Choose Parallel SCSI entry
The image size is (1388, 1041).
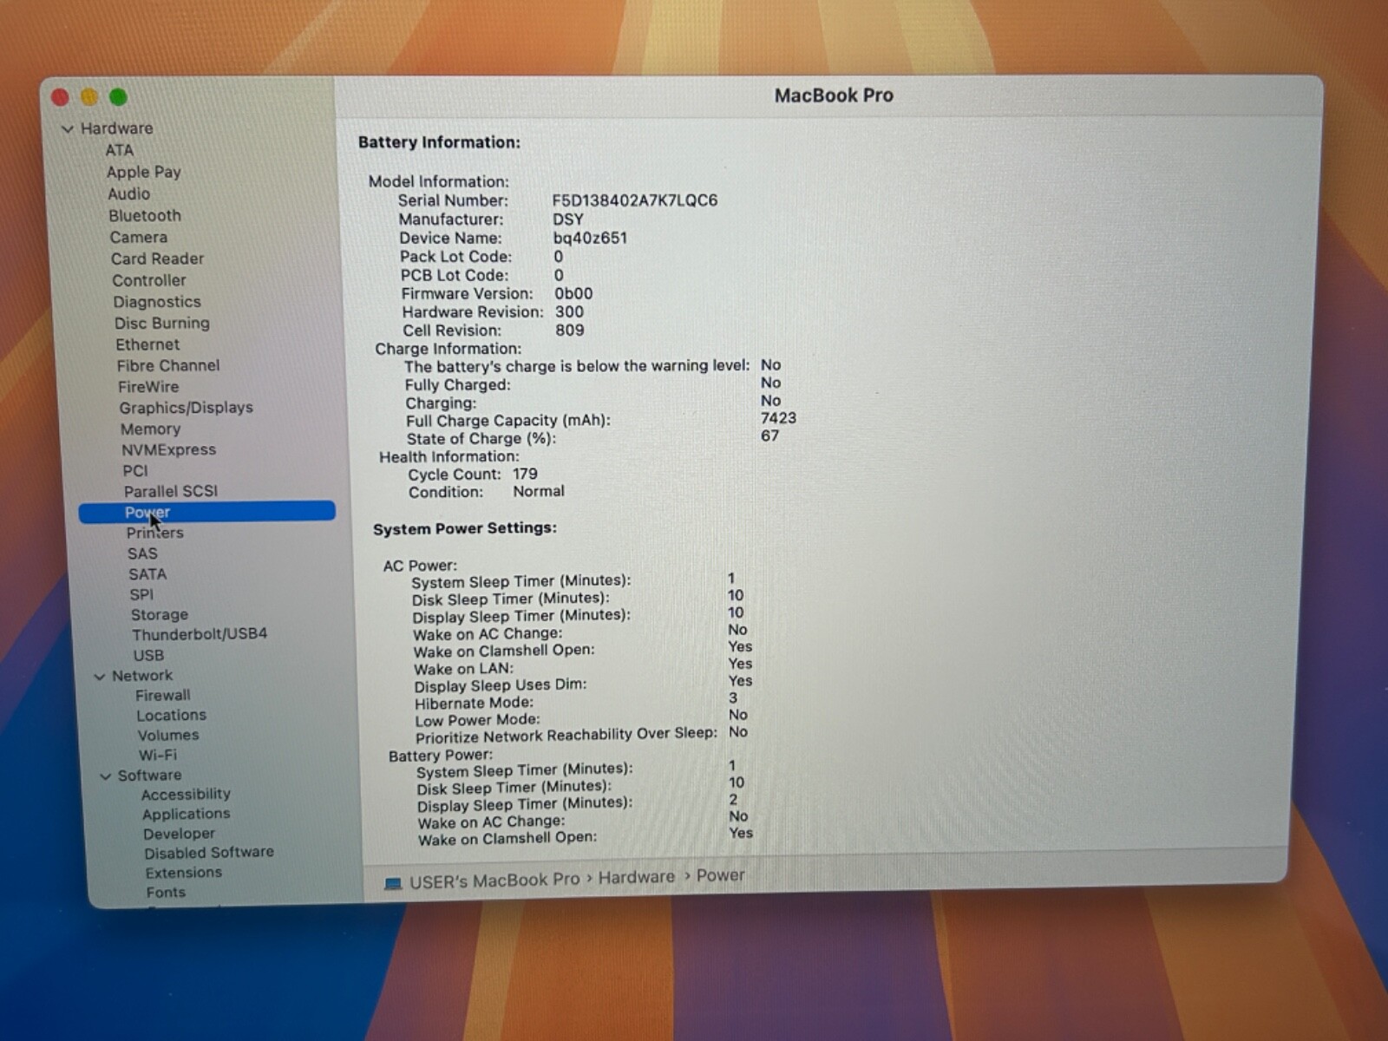click(171, 491)
